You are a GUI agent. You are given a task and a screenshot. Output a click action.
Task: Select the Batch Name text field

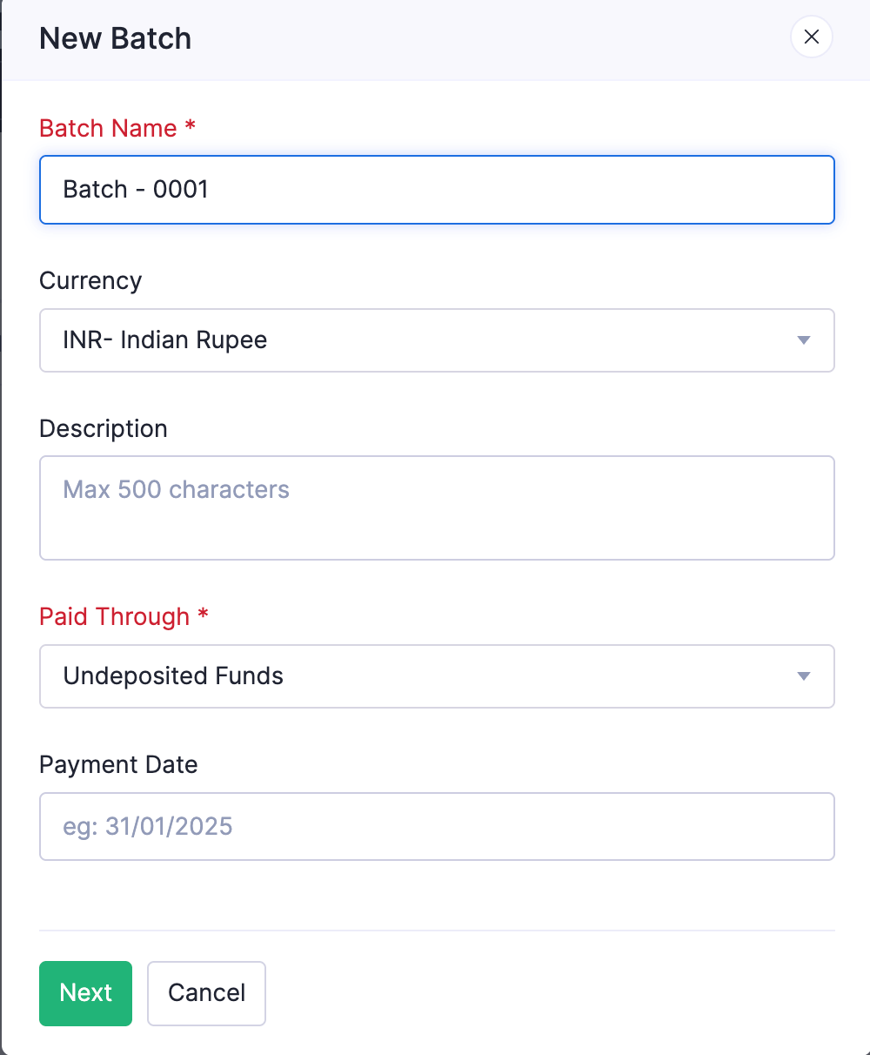pyautogui.click(x=435, y=190)
